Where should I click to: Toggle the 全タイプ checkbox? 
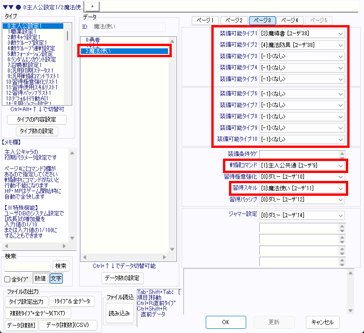(x=7, y=279)
